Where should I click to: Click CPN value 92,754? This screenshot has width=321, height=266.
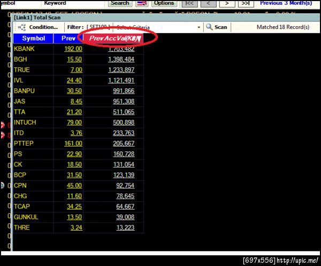pyautogui.click(x=125, y=186)
